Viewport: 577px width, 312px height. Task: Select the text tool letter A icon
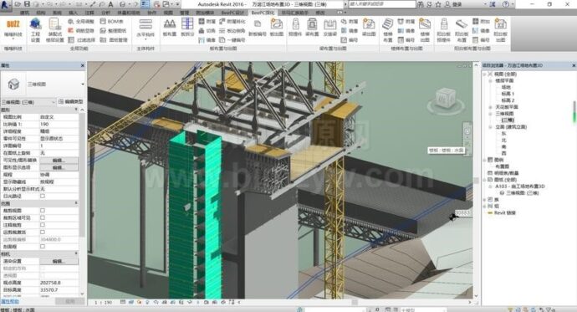pyautogui.click(x=110, y=4)
